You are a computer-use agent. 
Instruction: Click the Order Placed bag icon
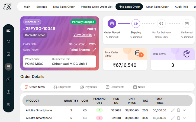pos(112,24)
